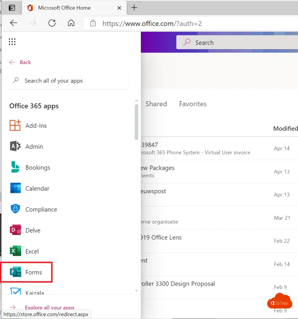Click the Add-Ins app icon
The height and width of the screenshot is (319, 298).
pyautogui.click(x=15, y=125)
